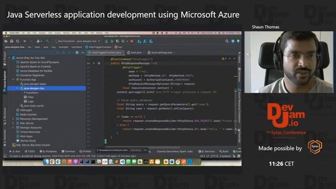Open the Profiler tool window tab
Image resolution: width=336 pixels, height=189 pixels.
coord(85,151)
